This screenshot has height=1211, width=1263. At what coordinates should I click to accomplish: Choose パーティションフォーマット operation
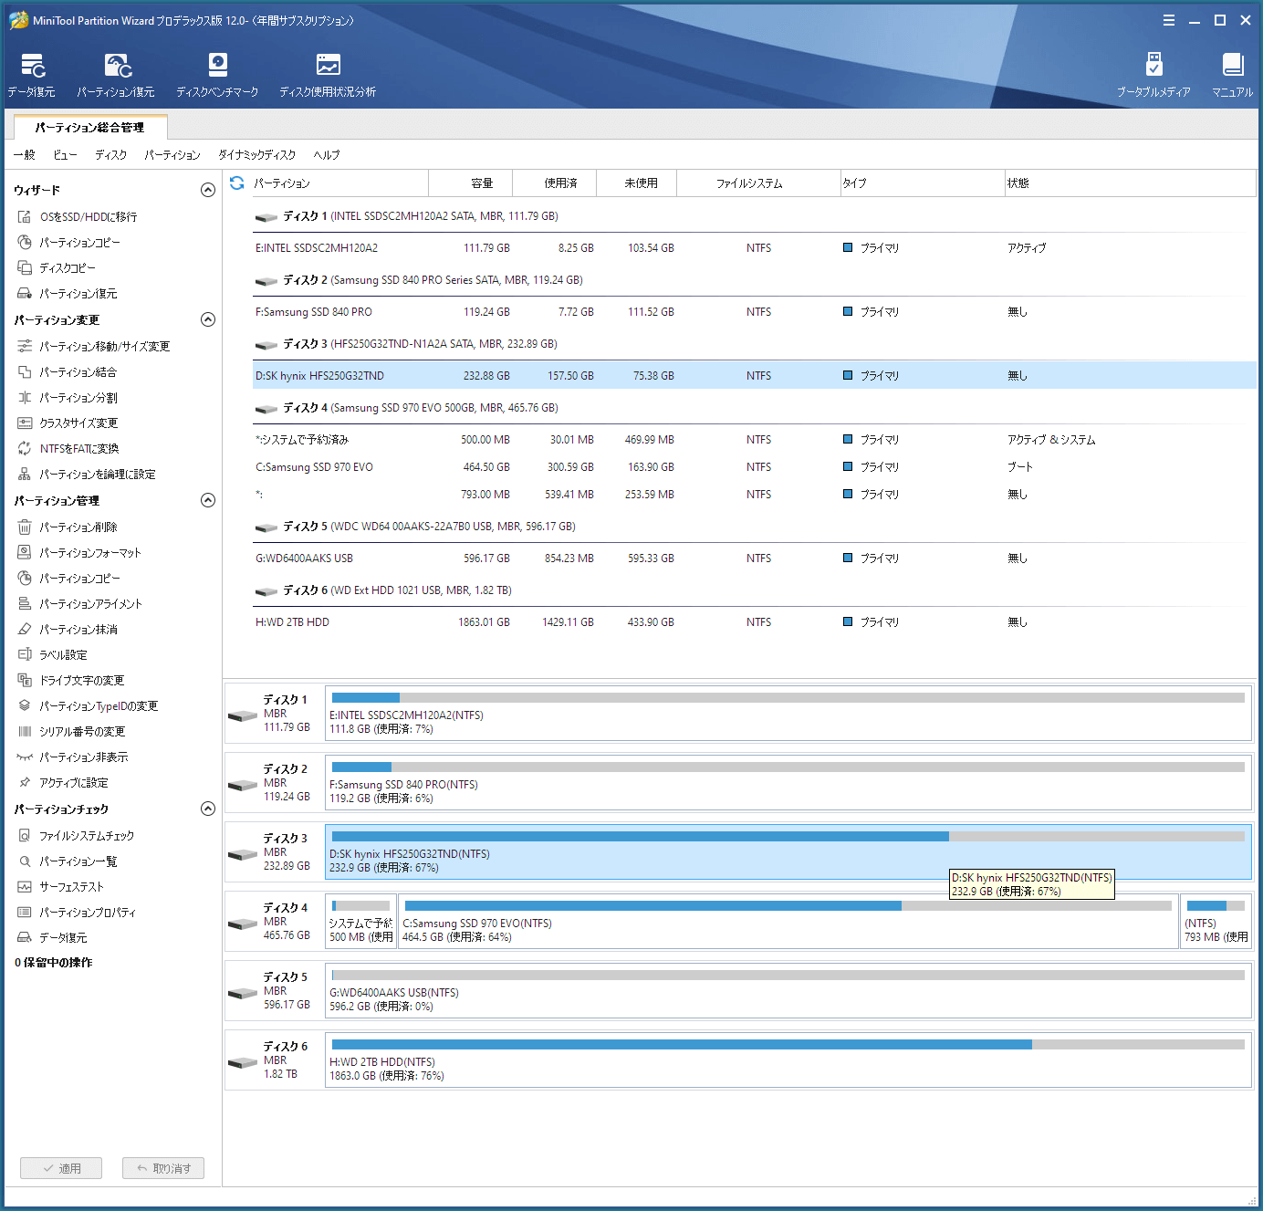click(79, 553)
